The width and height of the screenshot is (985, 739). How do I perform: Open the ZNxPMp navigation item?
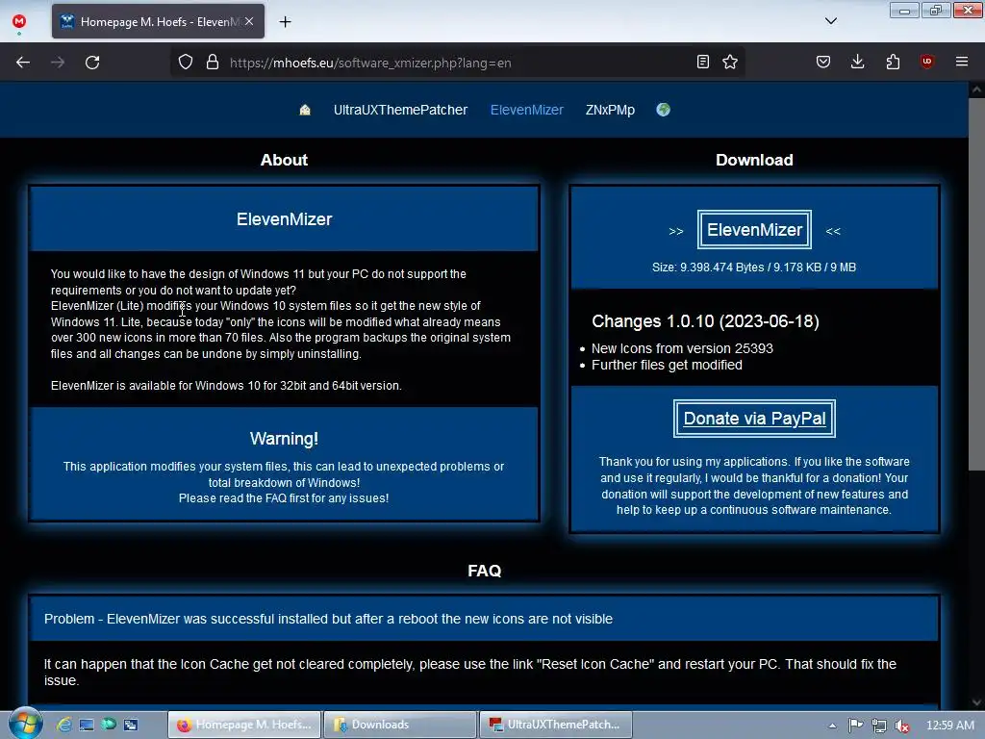click(x=610, y=110)
